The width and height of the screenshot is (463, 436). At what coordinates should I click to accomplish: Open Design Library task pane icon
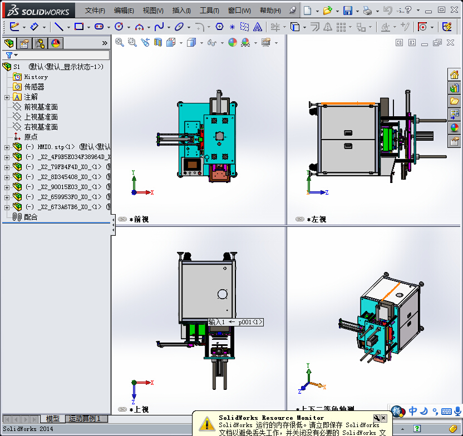454,88
